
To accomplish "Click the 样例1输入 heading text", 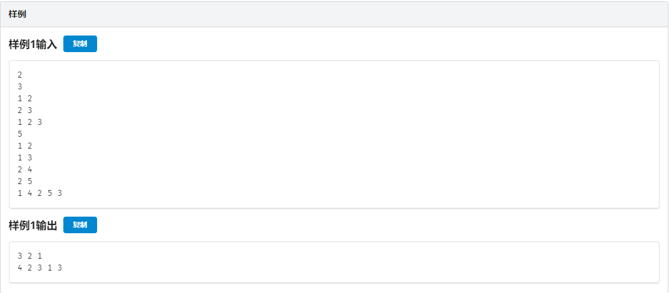I will pyautogui.click(x=33, y=44).
